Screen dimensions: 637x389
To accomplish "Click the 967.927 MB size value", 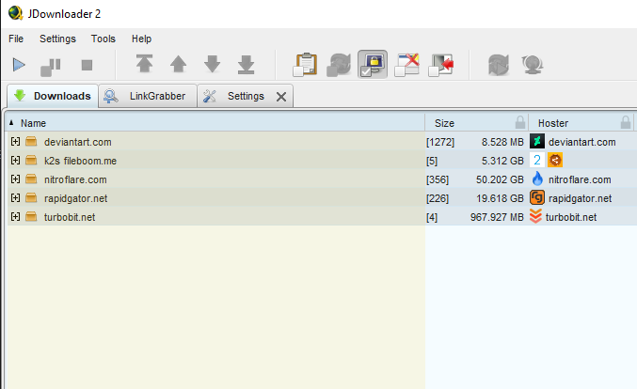I will [x=497, y=217].
